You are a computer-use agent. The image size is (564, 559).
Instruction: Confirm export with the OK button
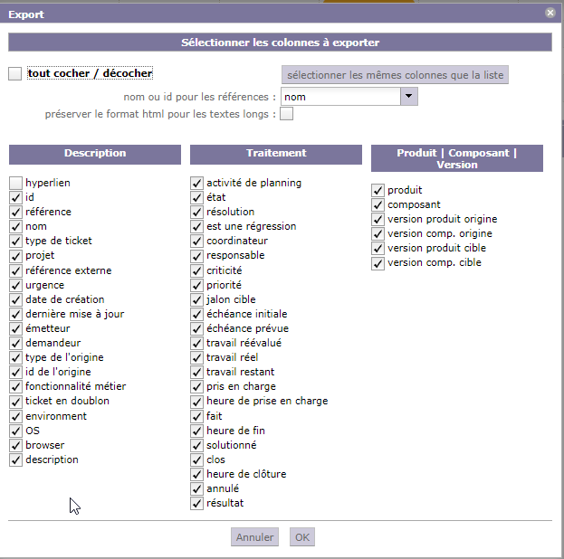pos(302,537)
